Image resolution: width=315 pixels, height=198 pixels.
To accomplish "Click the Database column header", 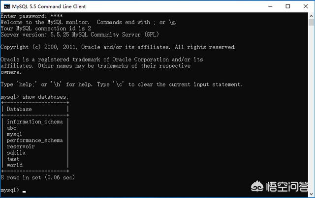I will (x=19, y=109).
